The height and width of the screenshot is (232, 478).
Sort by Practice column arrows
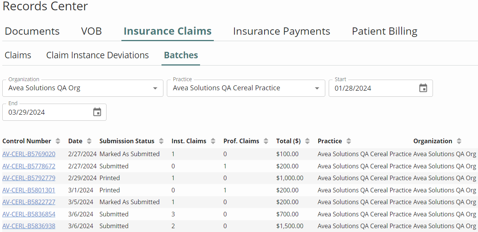tap(349, 141)
